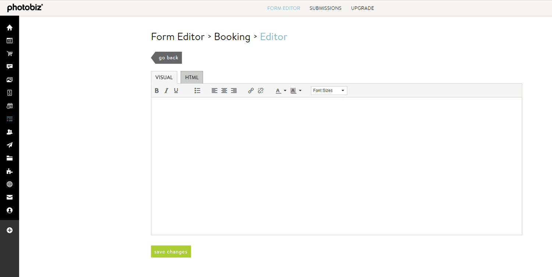Align text to the center
This screenshot has width=552, height=277.
(224, 90)
